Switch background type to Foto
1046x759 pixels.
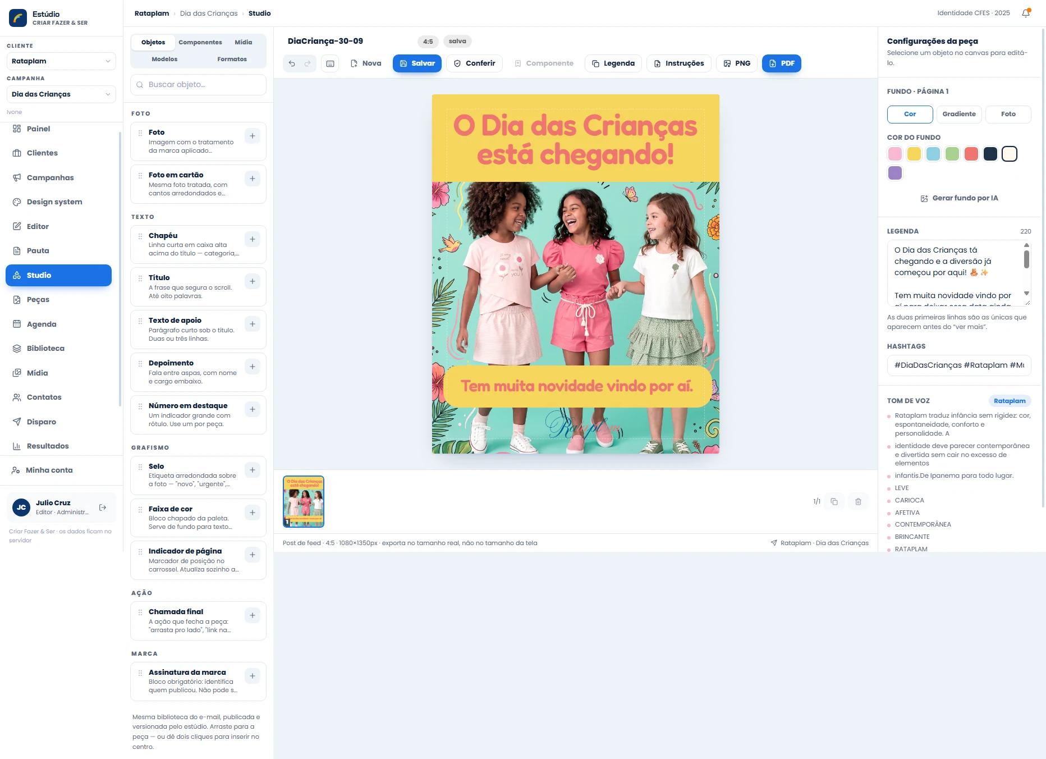(1008, 114)
